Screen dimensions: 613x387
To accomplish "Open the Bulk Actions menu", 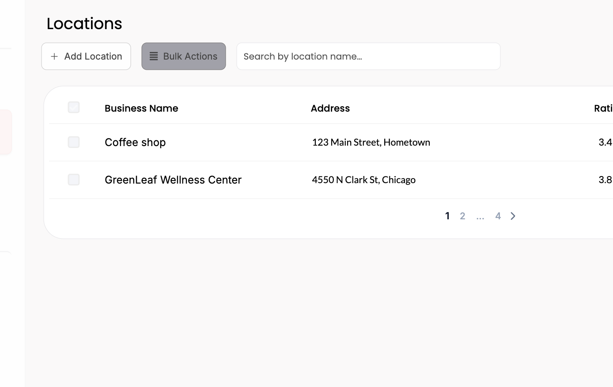I will point(184,56).
